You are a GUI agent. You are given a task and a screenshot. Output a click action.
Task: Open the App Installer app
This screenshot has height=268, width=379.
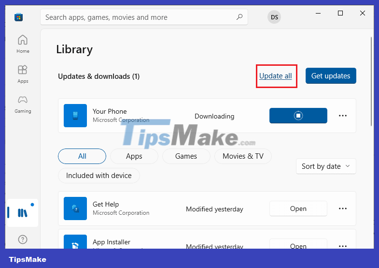(x=298, y=244)
